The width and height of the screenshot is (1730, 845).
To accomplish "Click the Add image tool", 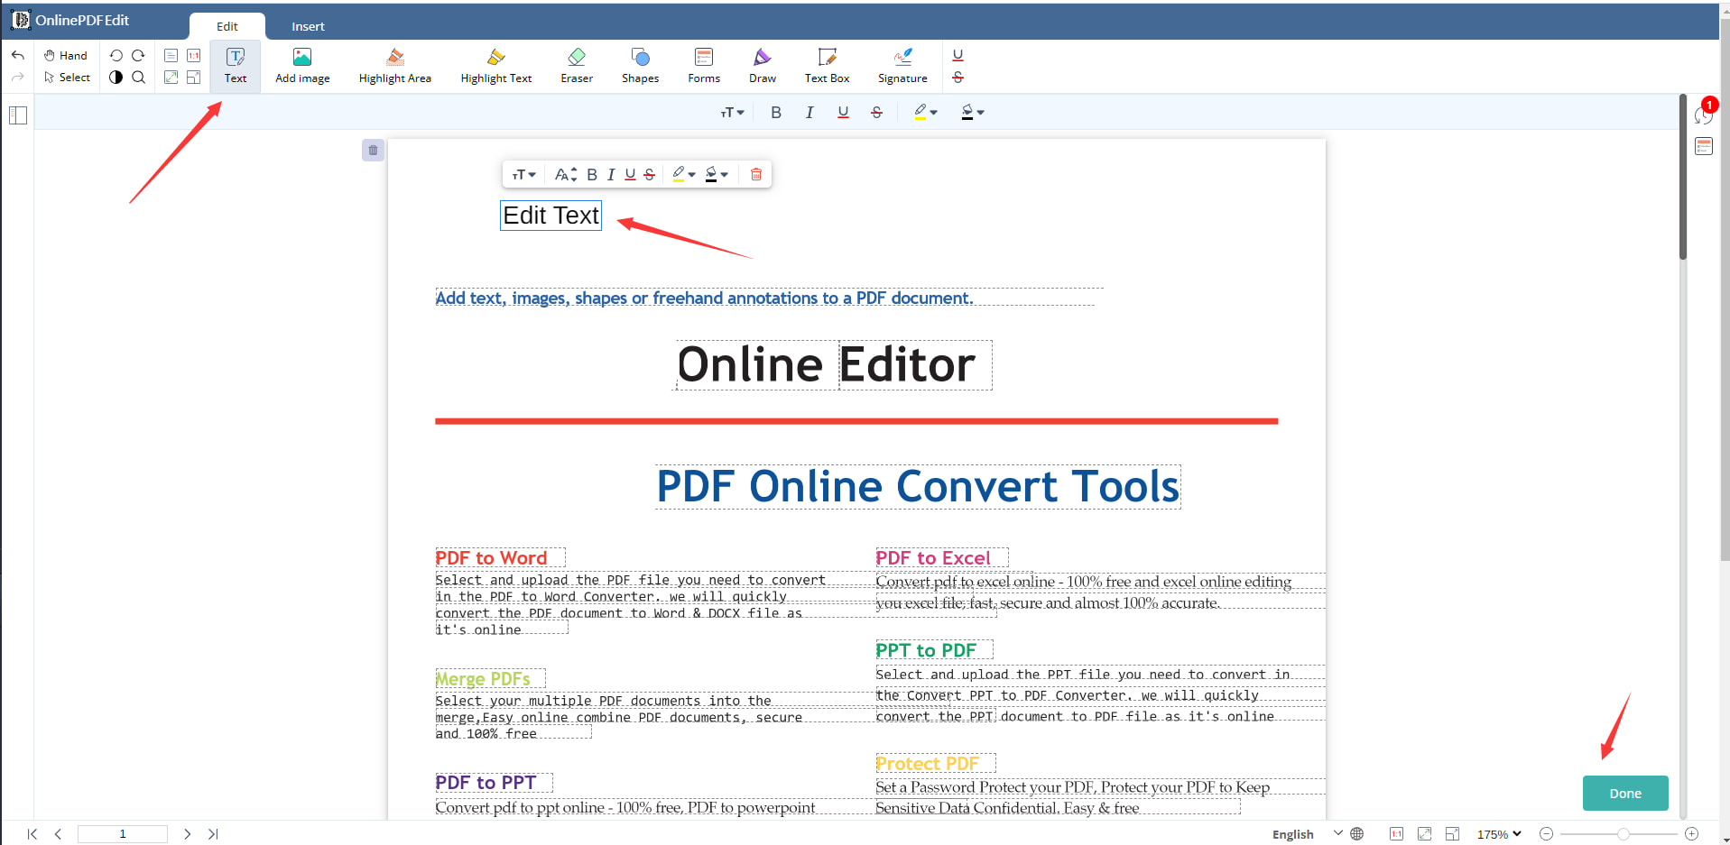I will coord(301,65).
